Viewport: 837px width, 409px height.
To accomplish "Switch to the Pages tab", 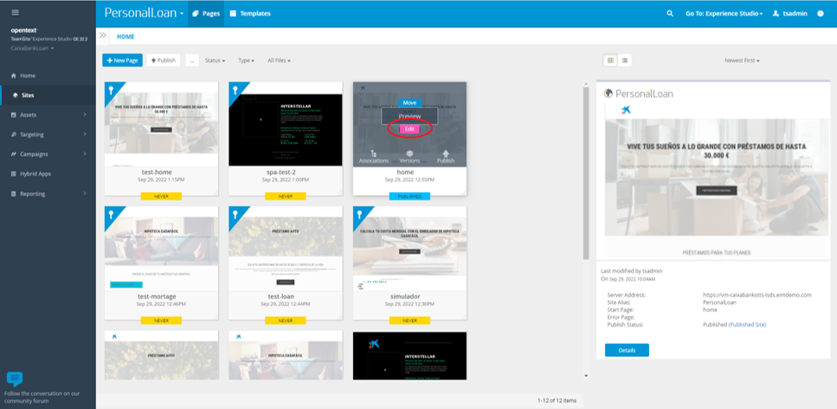I will (x=206, y=14).
